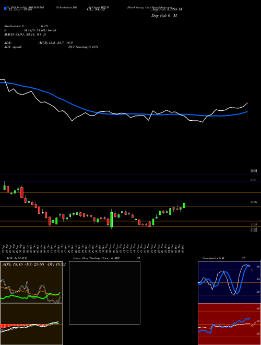Click the blue 12-day SMA legend square
261x345 pixels.
tap(5, 8)
